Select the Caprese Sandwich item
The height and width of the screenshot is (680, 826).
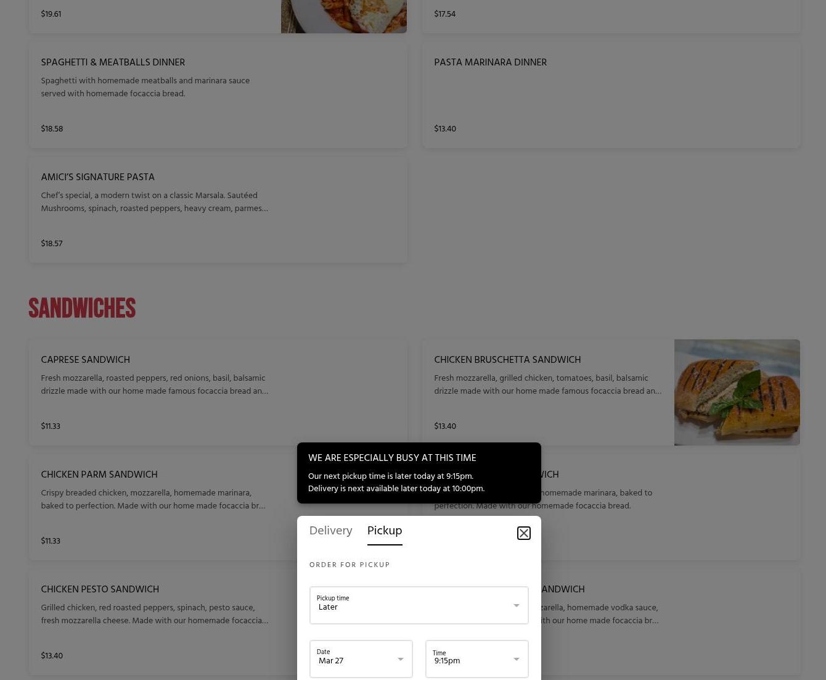pyautogui.click(x=218, y=392)
